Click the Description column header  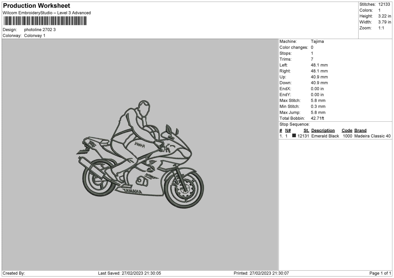(323, 130)
